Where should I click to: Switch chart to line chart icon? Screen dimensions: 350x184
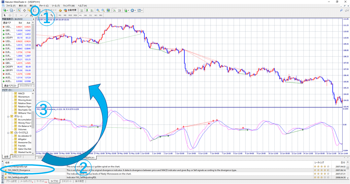[x=92, y=10]
